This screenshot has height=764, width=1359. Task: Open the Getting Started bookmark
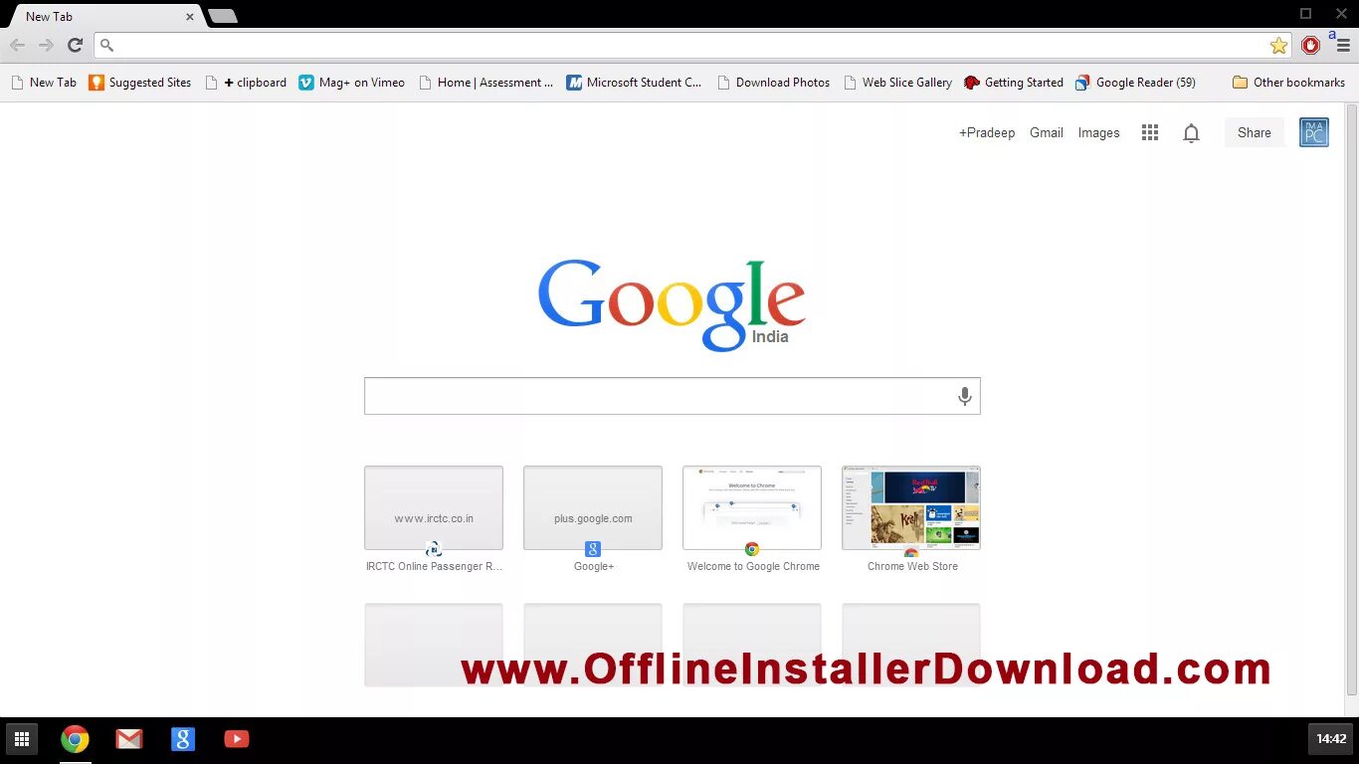click(1014, 83)
